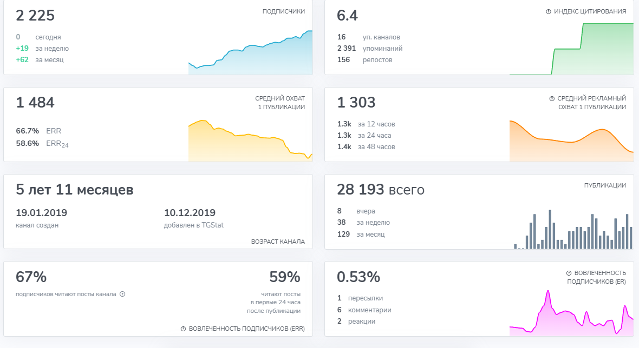
Task: Select the '28 193 всего' publications total
Action: [380, 190]
